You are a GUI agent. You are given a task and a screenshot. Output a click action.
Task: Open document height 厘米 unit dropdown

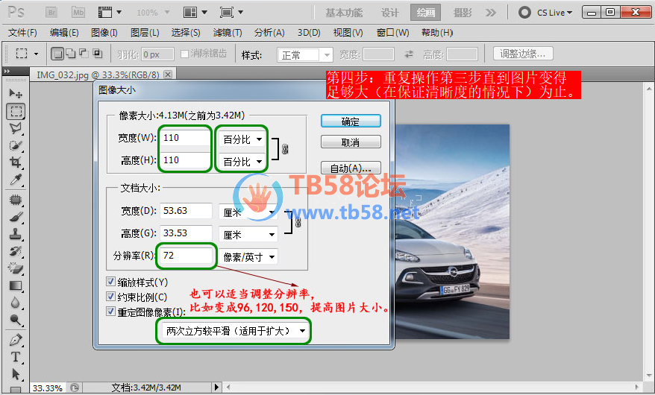pos(248,235)
